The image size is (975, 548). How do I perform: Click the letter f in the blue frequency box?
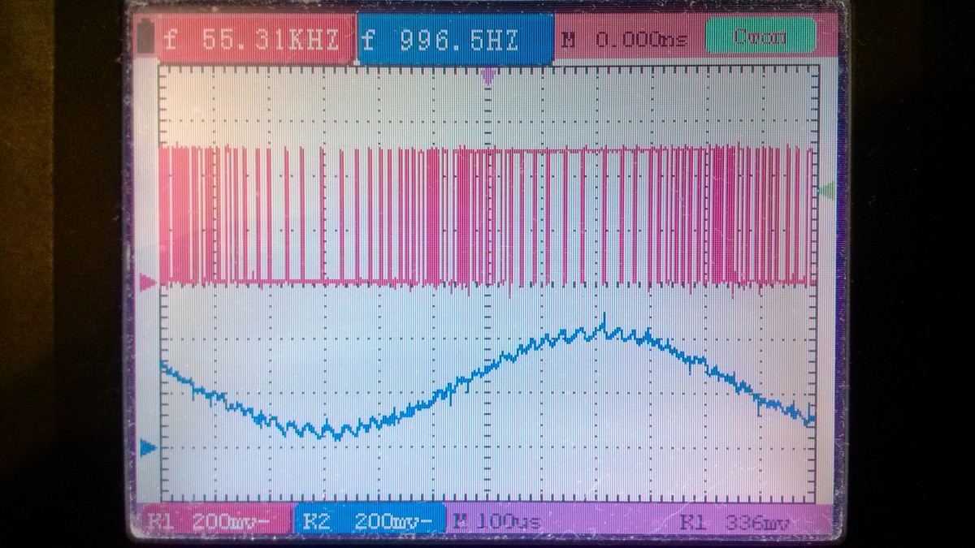pyautogui.click(x=369, y=40)
